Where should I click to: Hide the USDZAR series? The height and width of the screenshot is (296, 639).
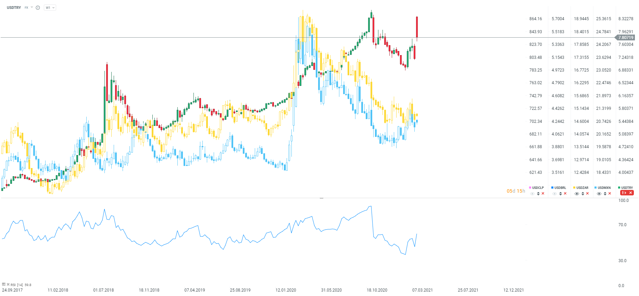(577, 194)
